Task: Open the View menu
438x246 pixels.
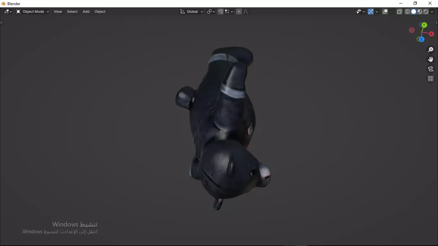Action: 58,12
